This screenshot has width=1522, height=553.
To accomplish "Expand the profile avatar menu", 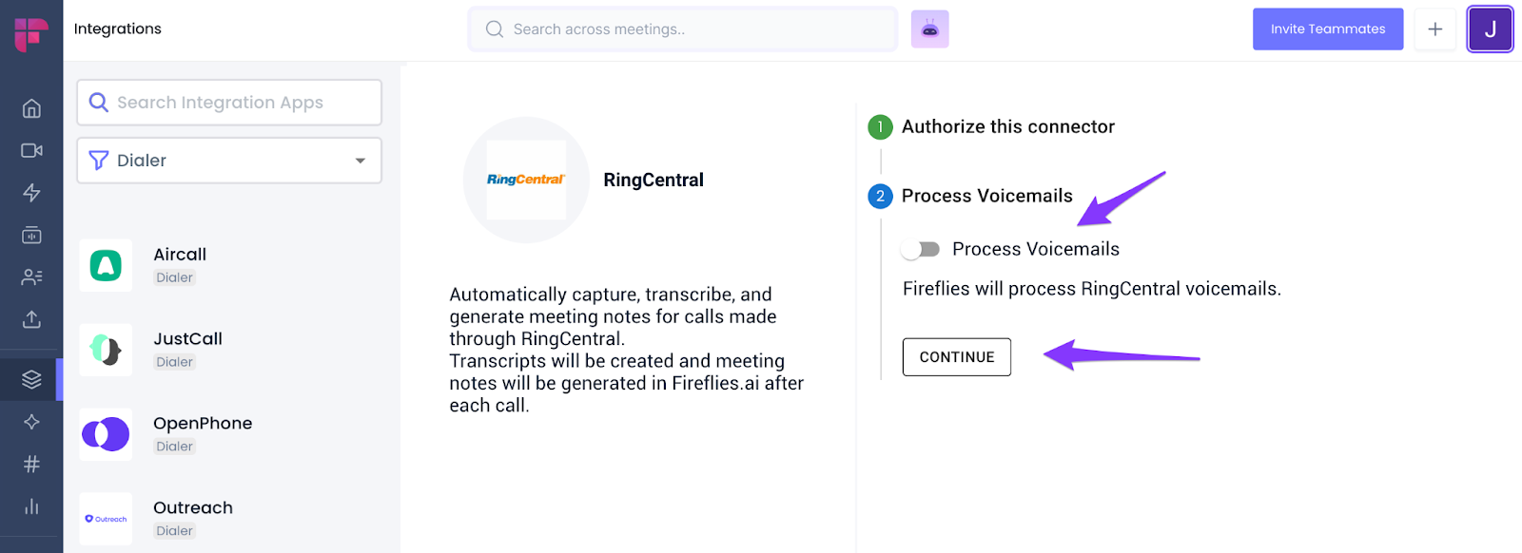I will (x=1490, y=29).
